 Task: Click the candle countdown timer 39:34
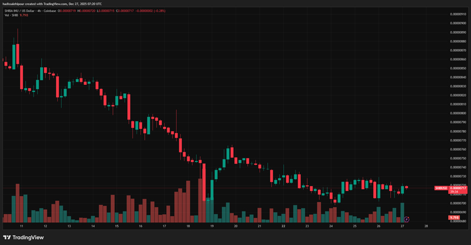point(454,191)
